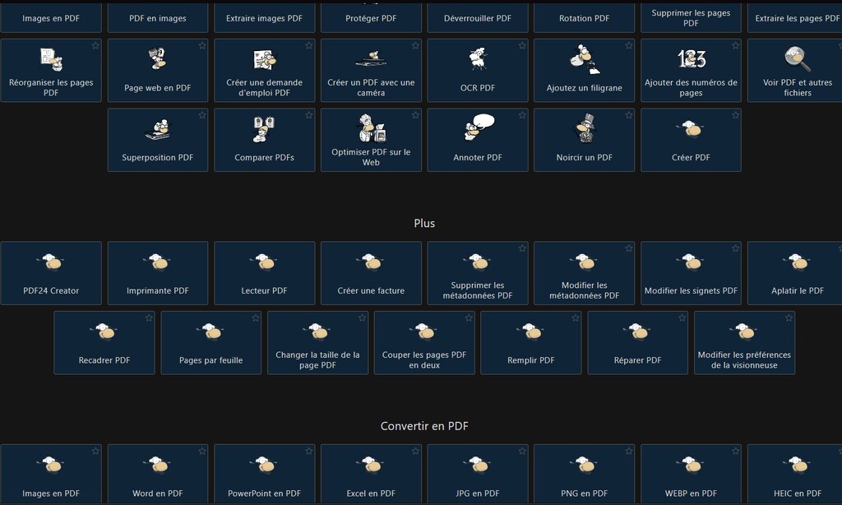Click the Créer une facture tile
This screenshot has width=842, height=505.
tap(371, 273)
